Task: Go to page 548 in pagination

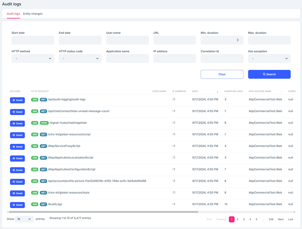Action: pyautogui.click(x=271, y=219)
